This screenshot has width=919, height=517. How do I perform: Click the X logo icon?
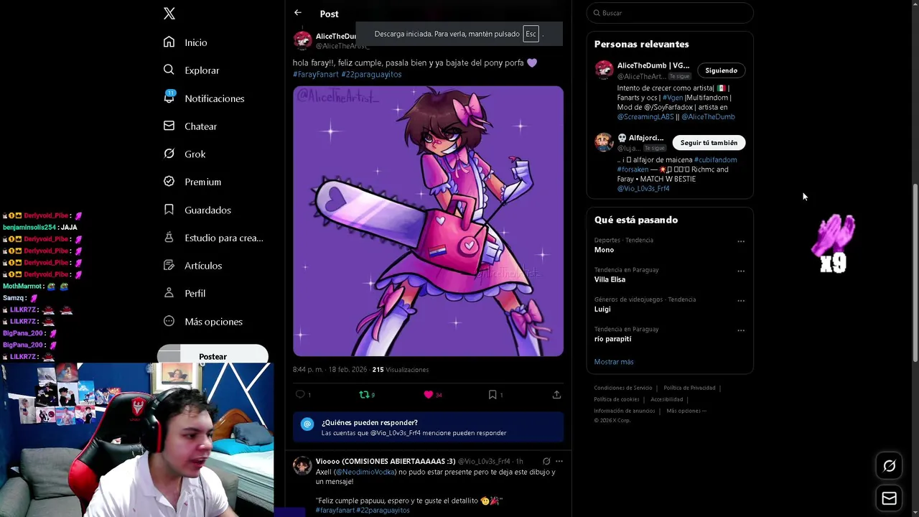point(169,14)
